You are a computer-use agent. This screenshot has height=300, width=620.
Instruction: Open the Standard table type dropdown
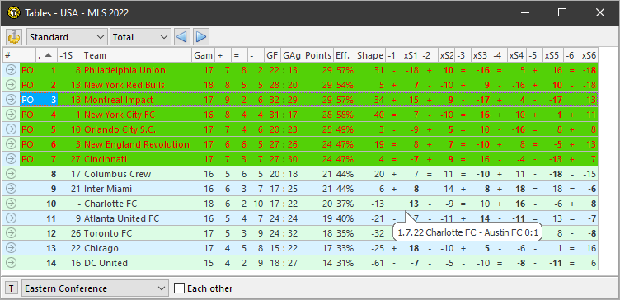tap(67, 37)
